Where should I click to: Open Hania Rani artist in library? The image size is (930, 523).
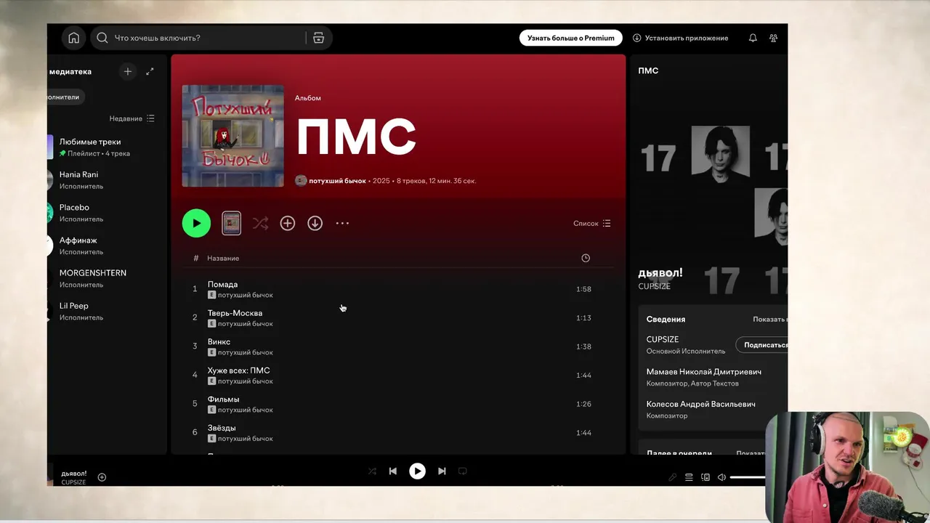[107, 179]
